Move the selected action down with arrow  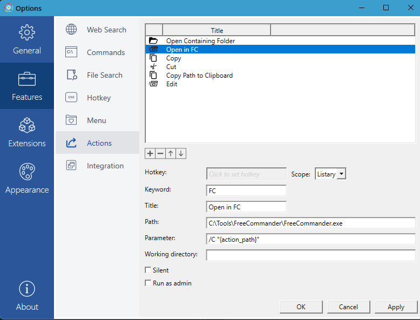(181, 154)
